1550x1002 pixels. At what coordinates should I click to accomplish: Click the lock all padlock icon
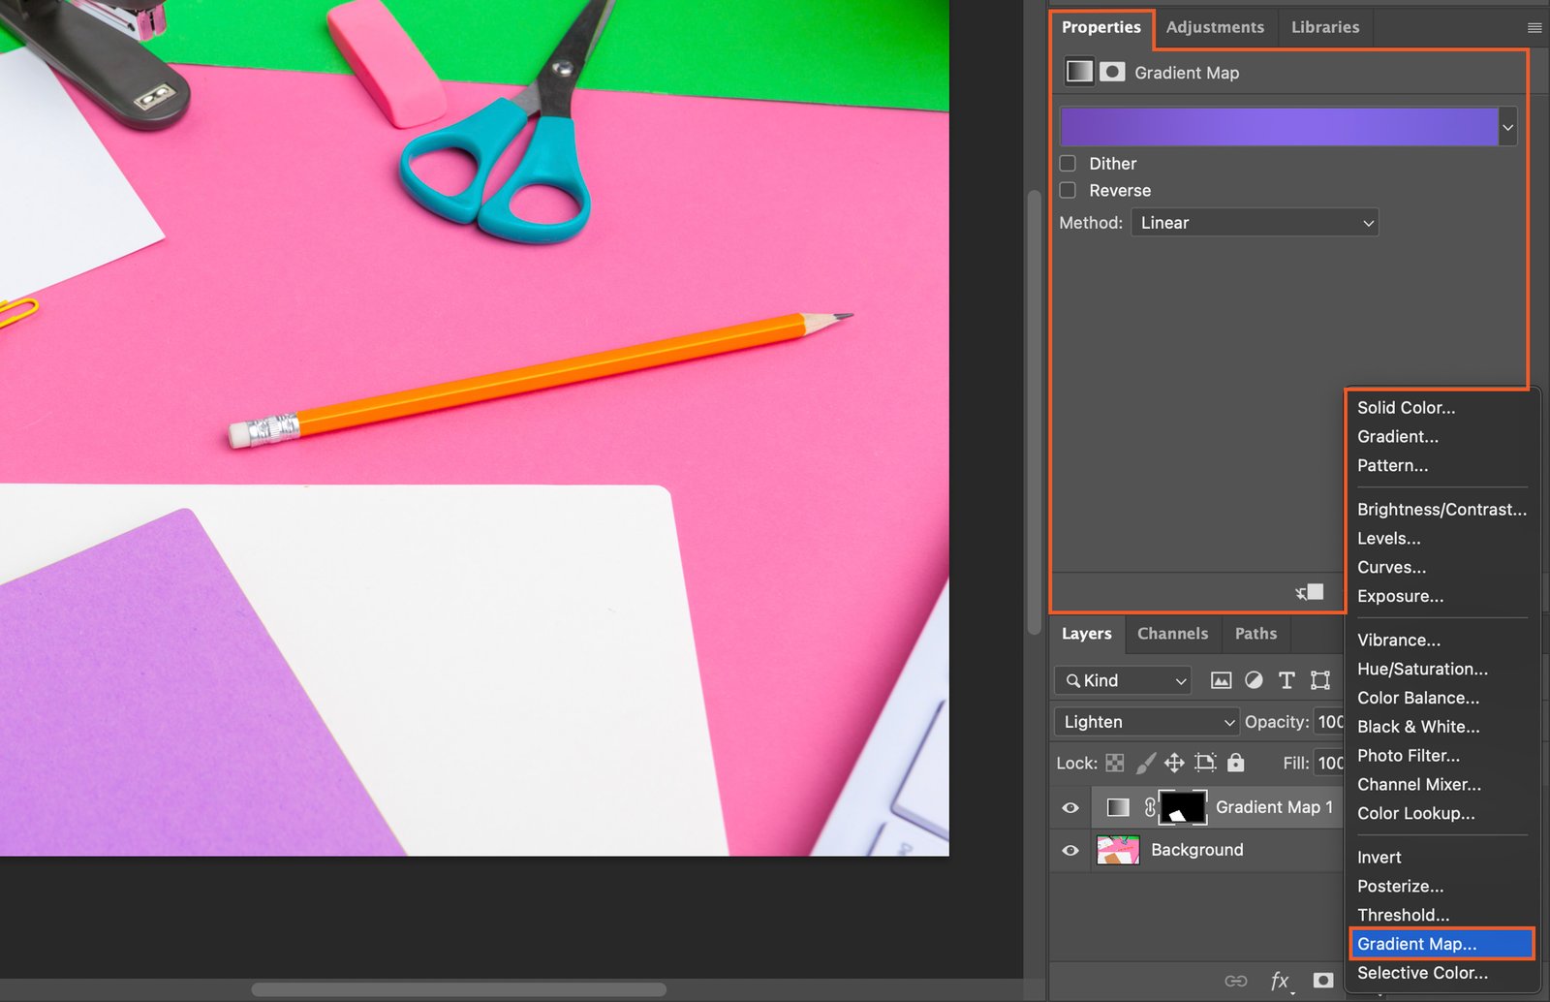point(1235,764)
